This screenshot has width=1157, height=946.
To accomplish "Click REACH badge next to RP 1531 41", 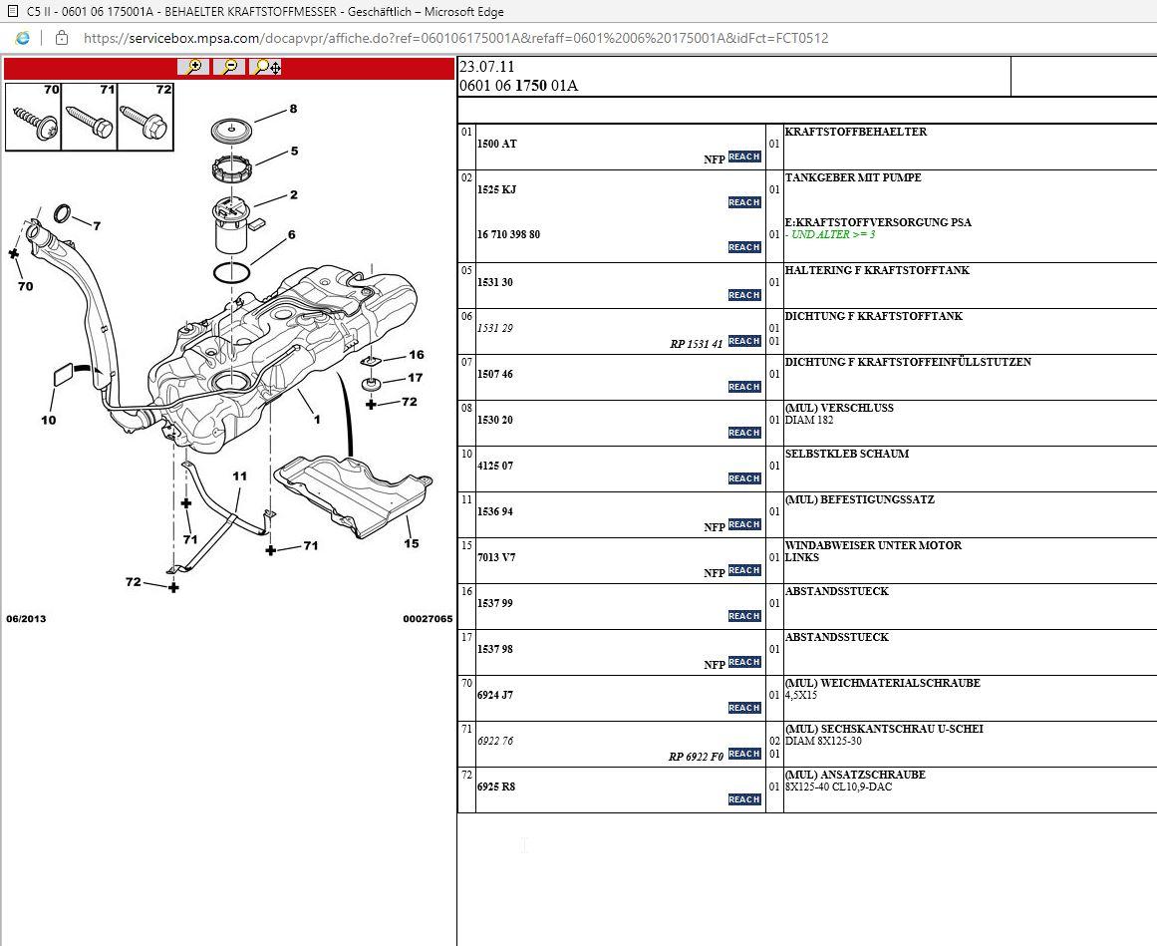I will tap(744, 341).
